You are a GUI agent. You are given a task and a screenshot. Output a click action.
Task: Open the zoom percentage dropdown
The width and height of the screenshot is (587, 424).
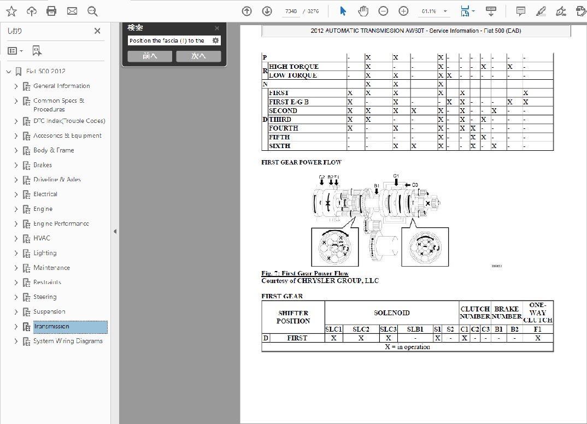445,11
